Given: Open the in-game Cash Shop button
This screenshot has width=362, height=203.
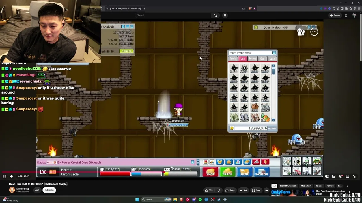Looking at the screenshot, I should (210, 172).
